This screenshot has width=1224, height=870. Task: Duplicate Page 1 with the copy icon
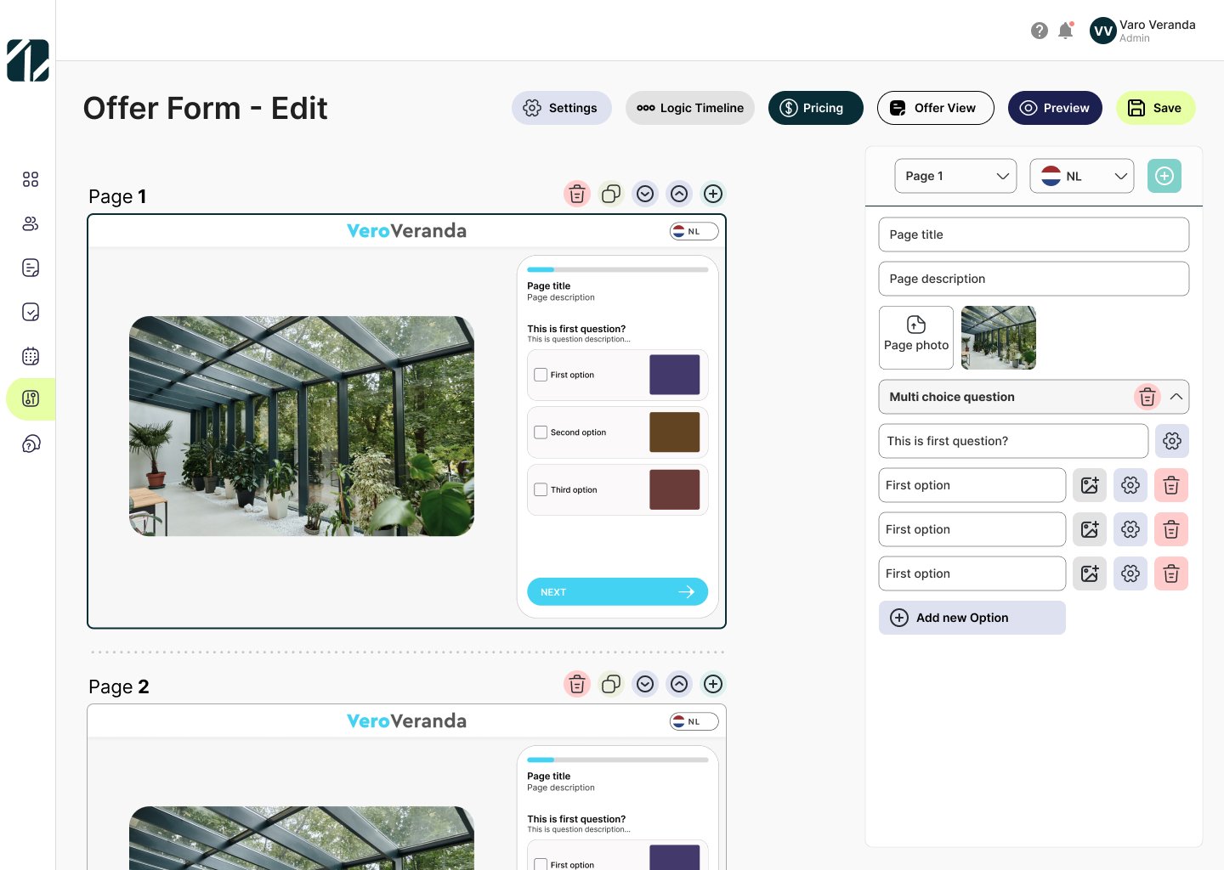[x=611, y=194]
